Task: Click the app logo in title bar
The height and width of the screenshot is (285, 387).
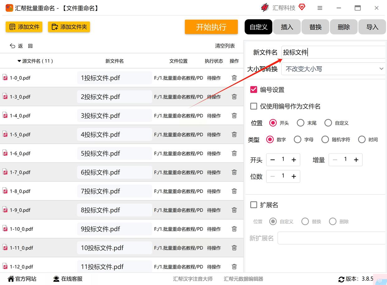Action: [x=9, y=8]
